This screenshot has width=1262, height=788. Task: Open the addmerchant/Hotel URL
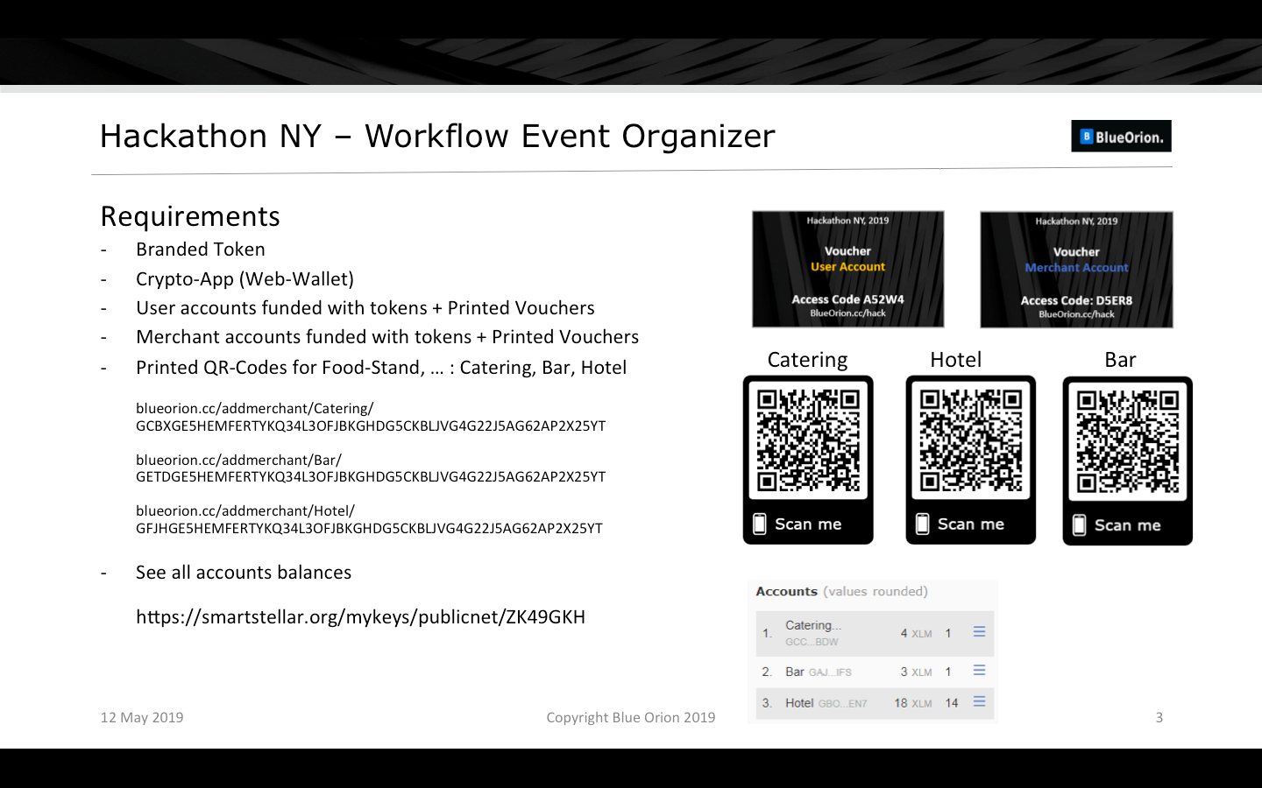(x=245, y=510)
